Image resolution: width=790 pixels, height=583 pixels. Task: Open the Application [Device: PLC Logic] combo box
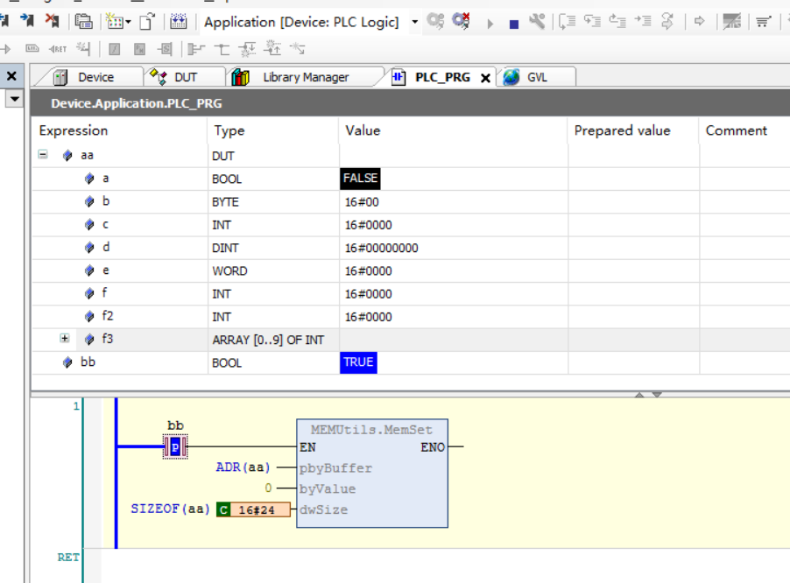point(310,22)
